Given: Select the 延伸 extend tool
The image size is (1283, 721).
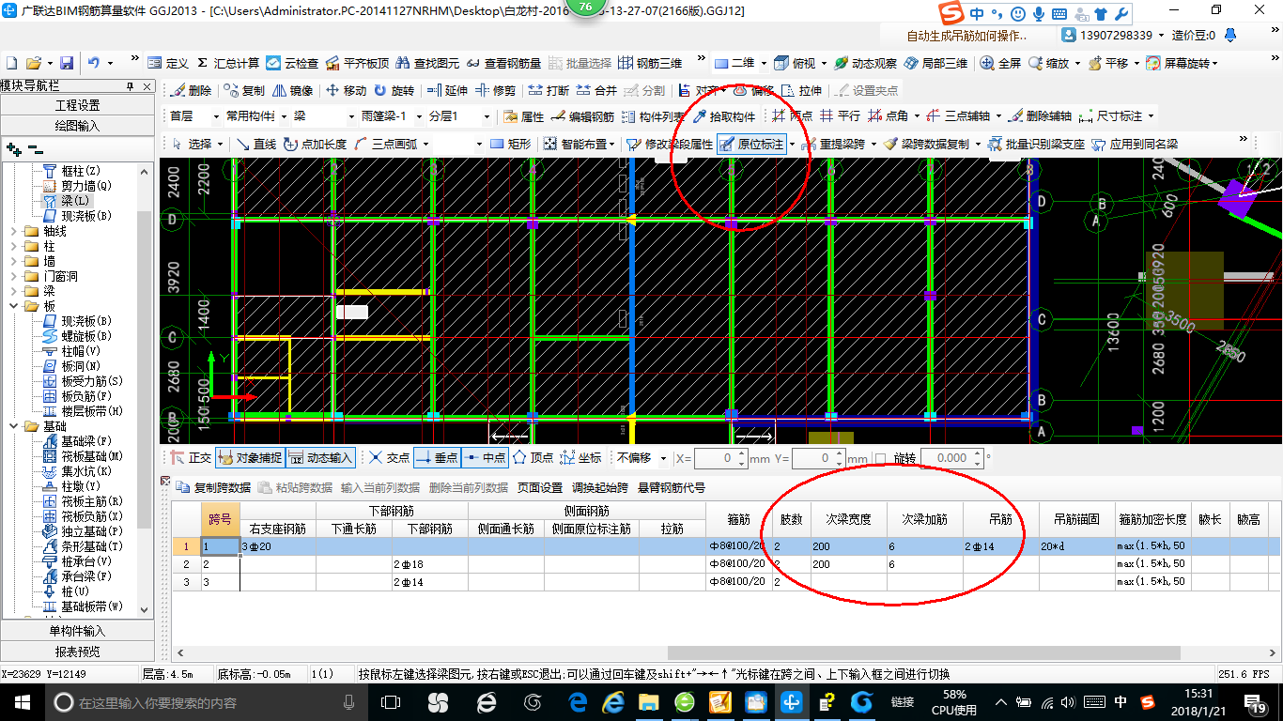Looking at the screenshot, I should [446, 90].
